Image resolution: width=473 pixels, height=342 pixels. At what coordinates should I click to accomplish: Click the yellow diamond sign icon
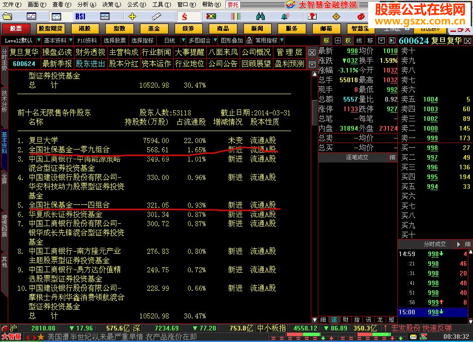(336, 17)
